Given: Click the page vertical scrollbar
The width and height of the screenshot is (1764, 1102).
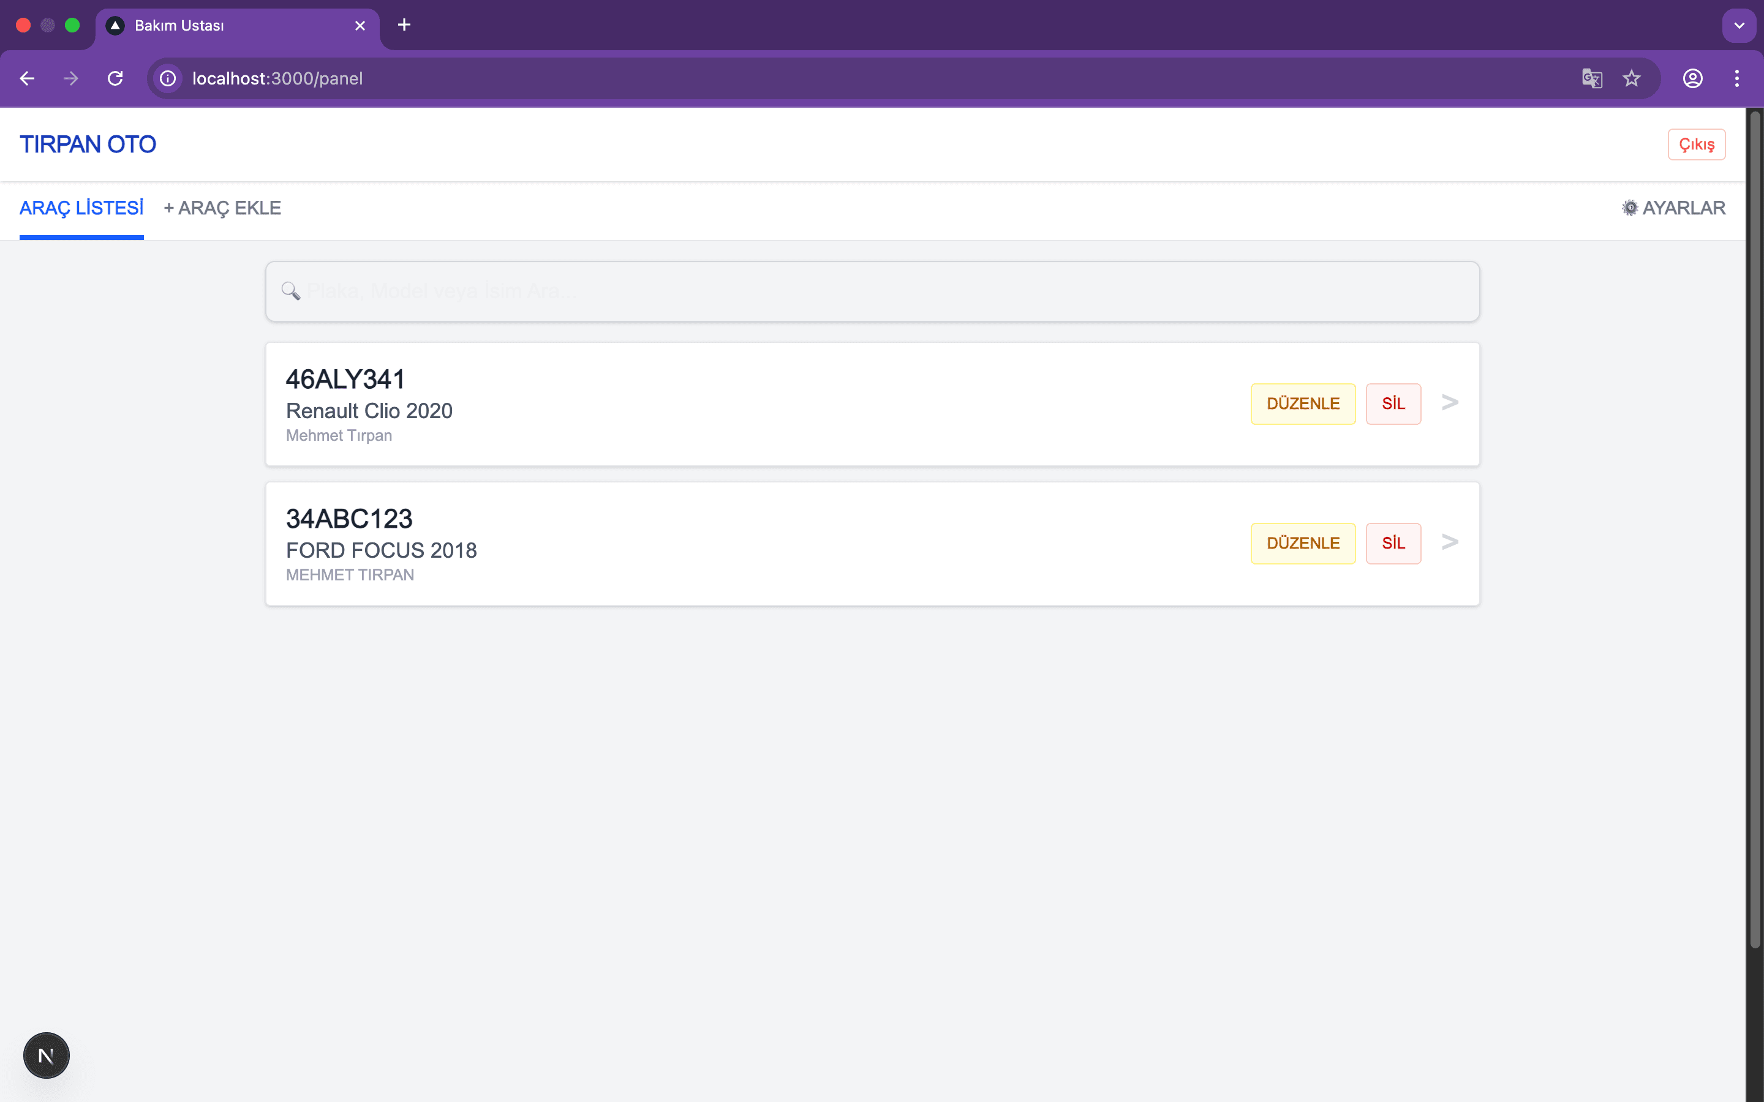Looking at the screenshot, I should point(1755,528).
